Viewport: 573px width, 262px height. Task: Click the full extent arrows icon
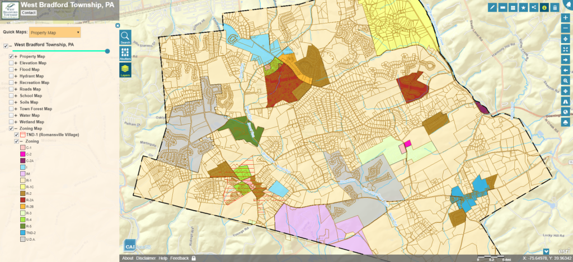[566, 49]
